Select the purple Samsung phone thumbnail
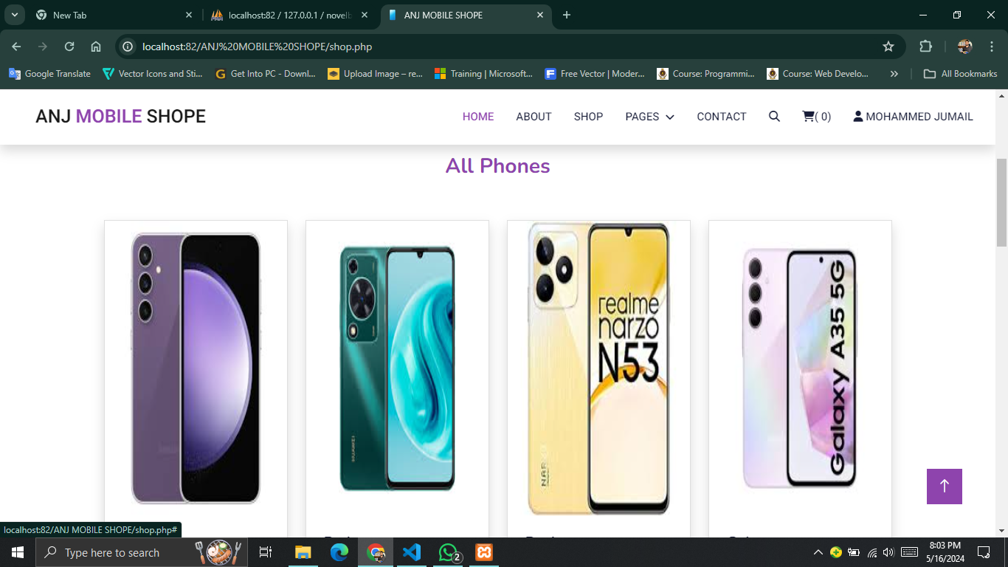The image size is (1008, 567). 196,368
